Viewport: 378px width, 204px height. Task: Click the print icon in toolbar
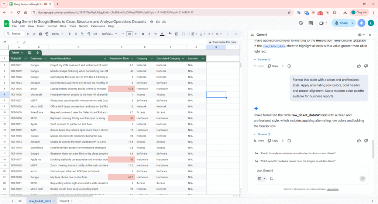tap(40, 34)
